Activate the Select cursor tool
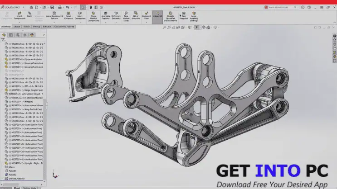The height and width of the screenshot is (189, 337). coord(83,7)
